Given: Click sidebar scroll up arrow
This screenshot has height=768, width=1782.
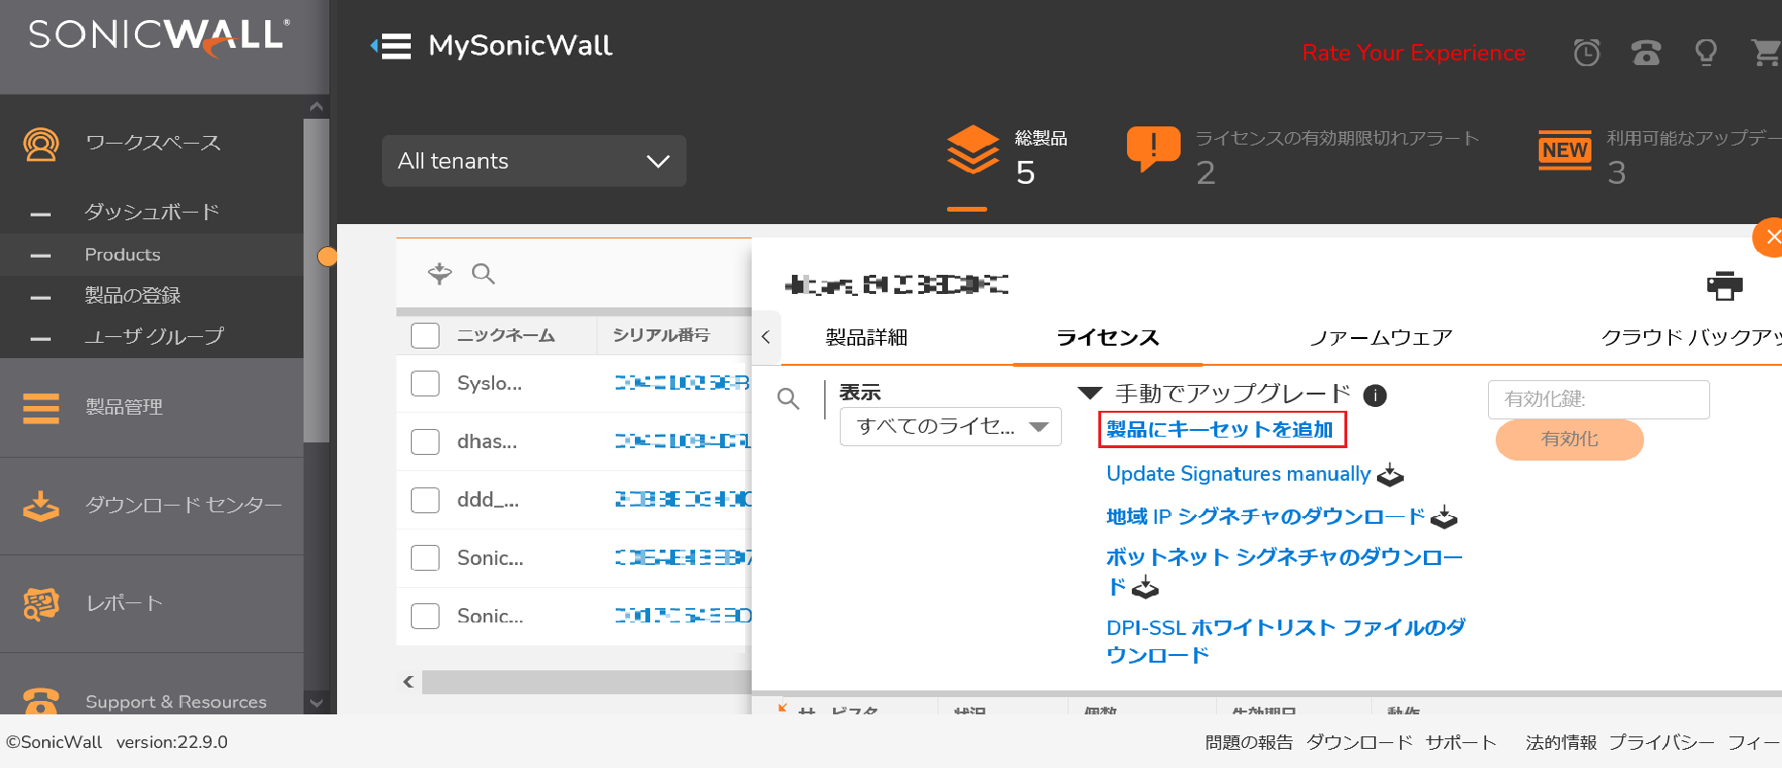Looking at the screenshot, I should pyautogui.click(x=317, y=107).
